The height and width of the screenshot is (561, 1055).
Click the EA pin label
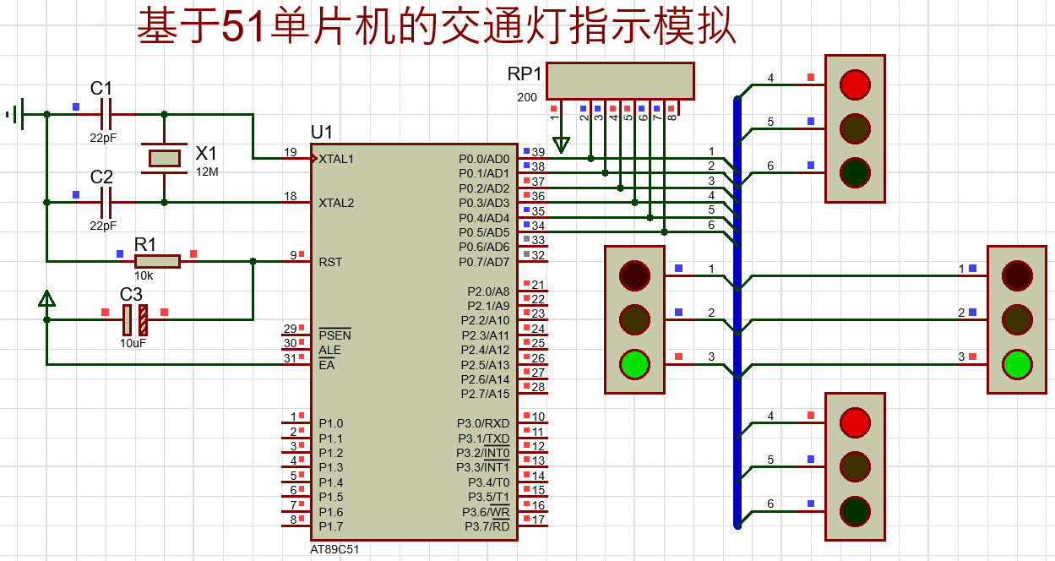point(327,365)
